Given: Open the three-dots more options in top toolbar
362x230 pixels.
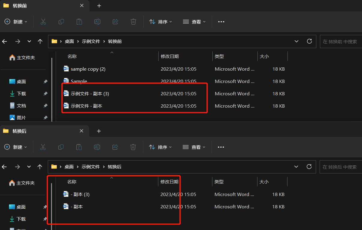Looking at the screenshot, I should click(221, 22).
